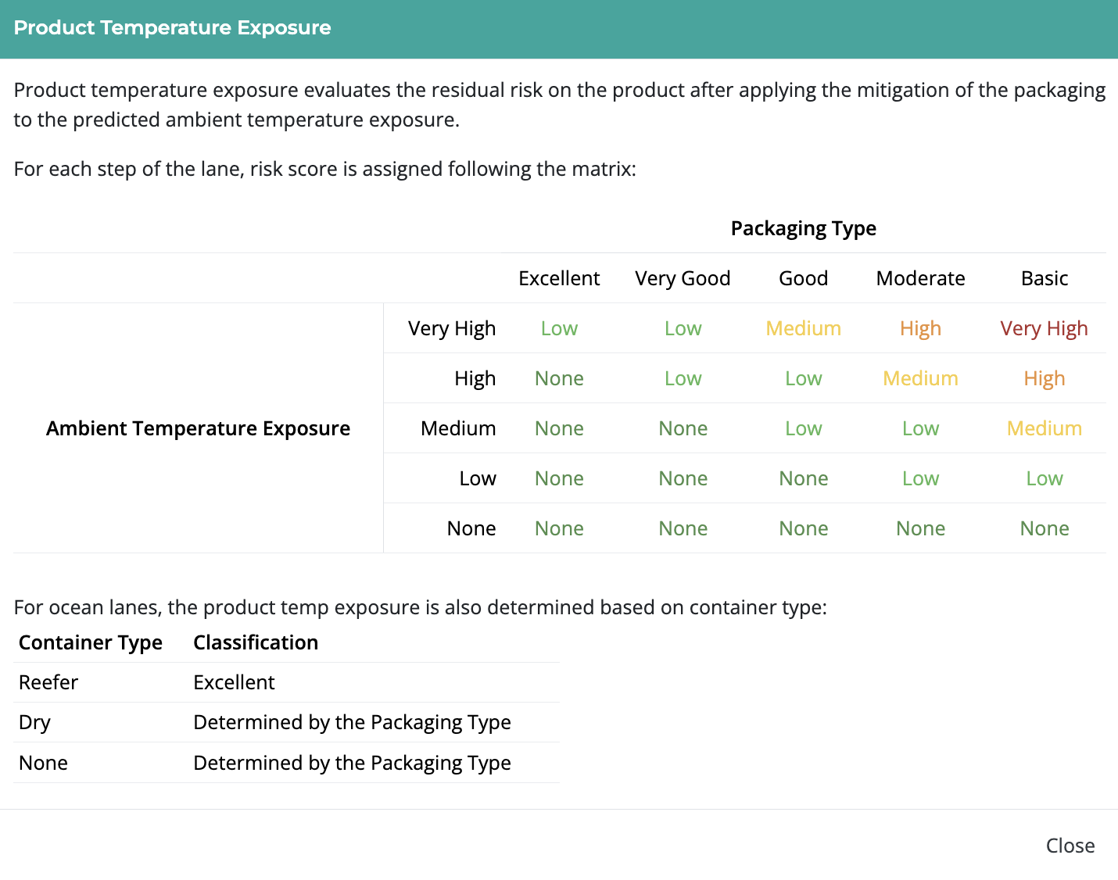The height and width of the screenshot is (880, 1118).
Task: Click the Close button
Action: click(1070, 845)
